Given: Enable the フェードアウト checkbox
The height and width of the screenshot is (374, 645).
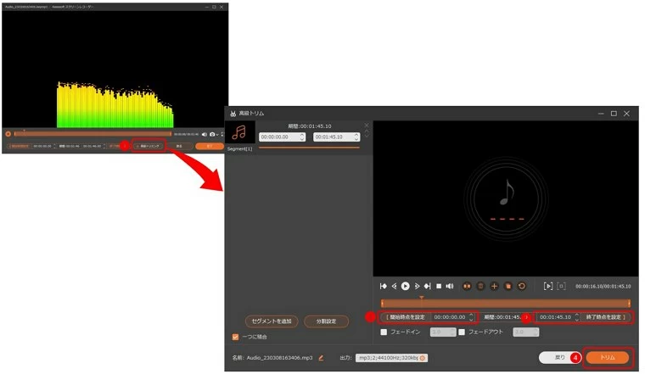Looking at the screenshot, I should (x=462, y=332).
